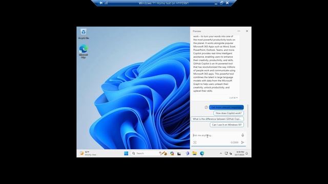Select 'What is the difference between GitHub Copi...' suggestion
The image size is (328, 184).
click(x=217, y=119)
